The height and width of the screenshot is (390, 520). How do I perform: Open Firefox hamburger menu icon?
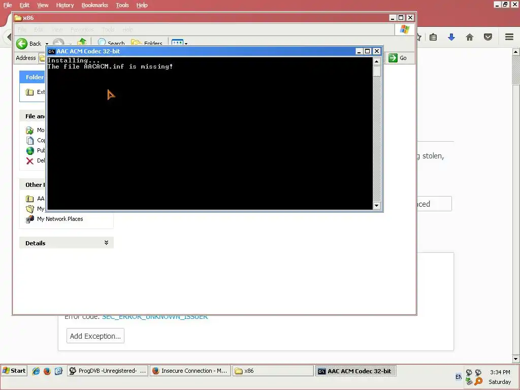[x=509, y=37]
